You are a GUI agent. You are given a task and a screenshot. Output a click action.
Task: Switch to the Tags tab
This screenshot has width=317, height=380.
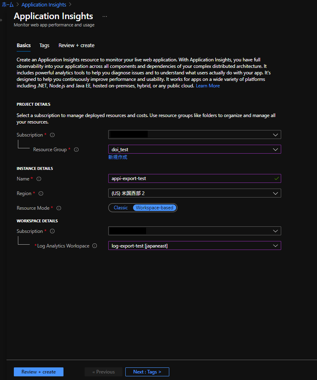point(44,46)
